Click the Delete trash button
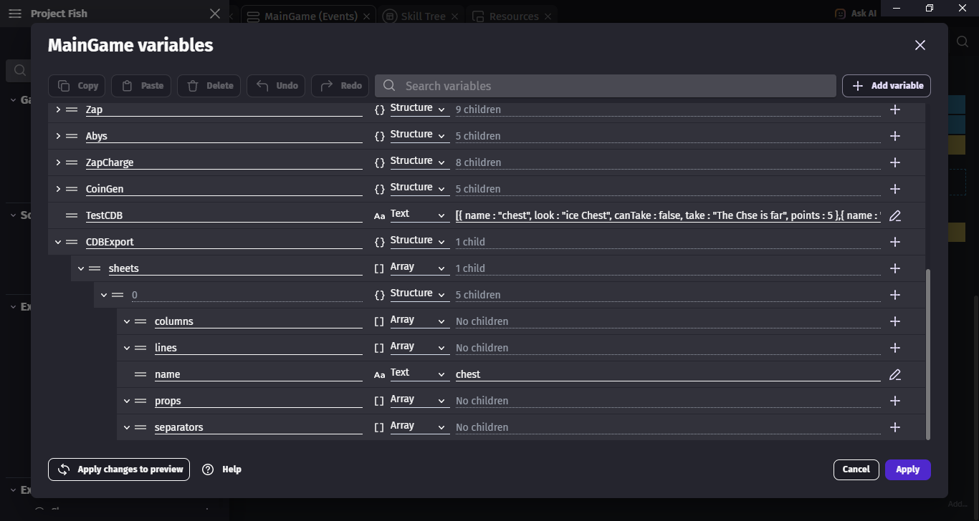This screenshot has width=979, height=521. coord(211,86)
